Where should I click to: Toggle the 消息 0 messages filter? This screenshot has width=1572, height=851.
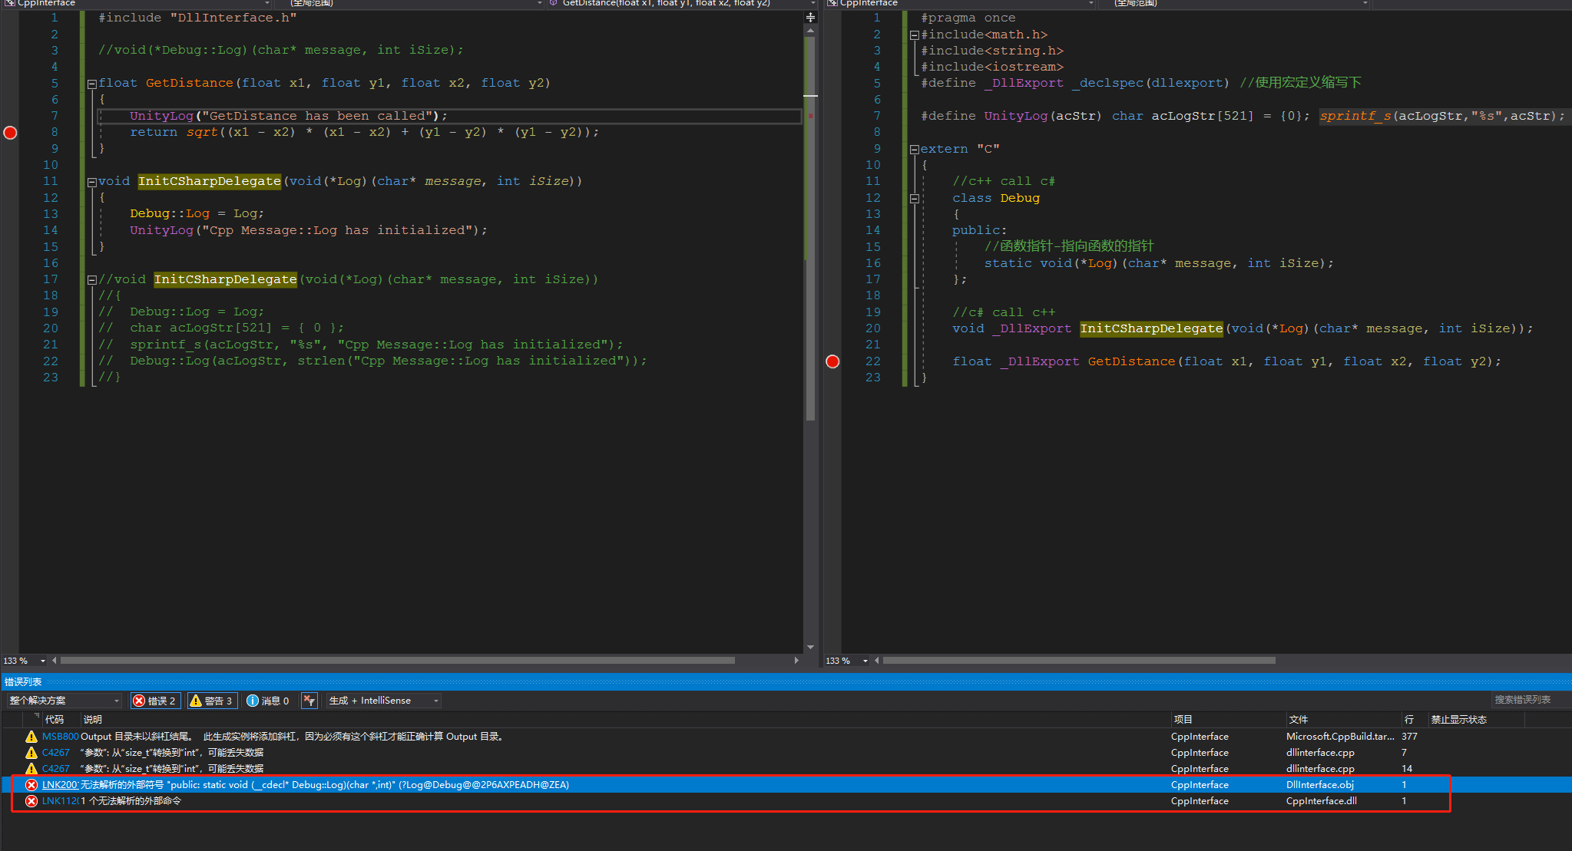[x=268, y=701]
